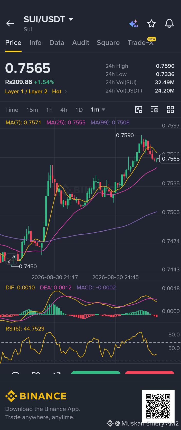Tap the RSI 80.0 axis label
This screenshot has width=181, height=430.
(174, 335)
